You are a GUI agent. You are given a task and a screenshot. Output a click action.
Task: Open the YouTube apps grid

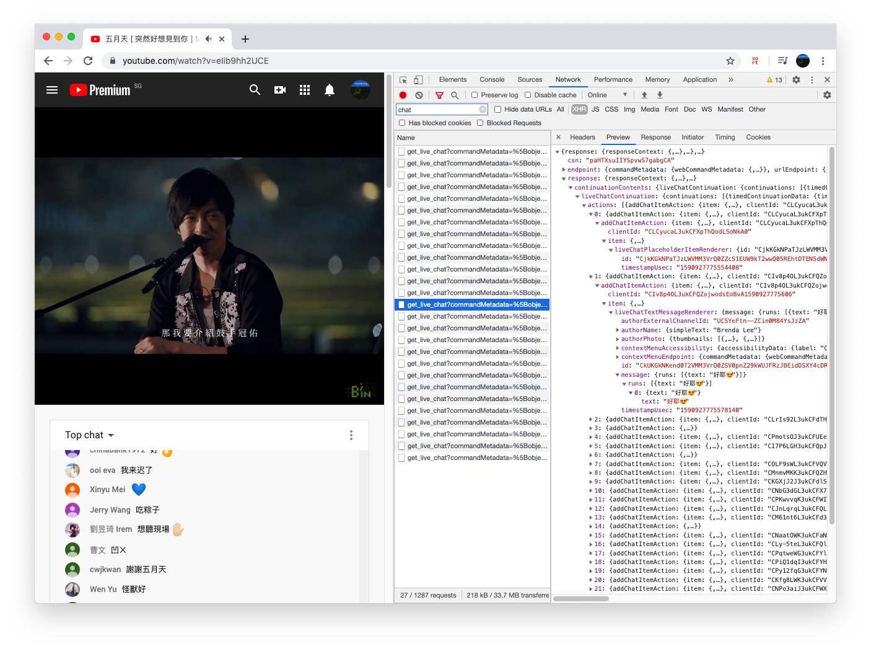305,90
